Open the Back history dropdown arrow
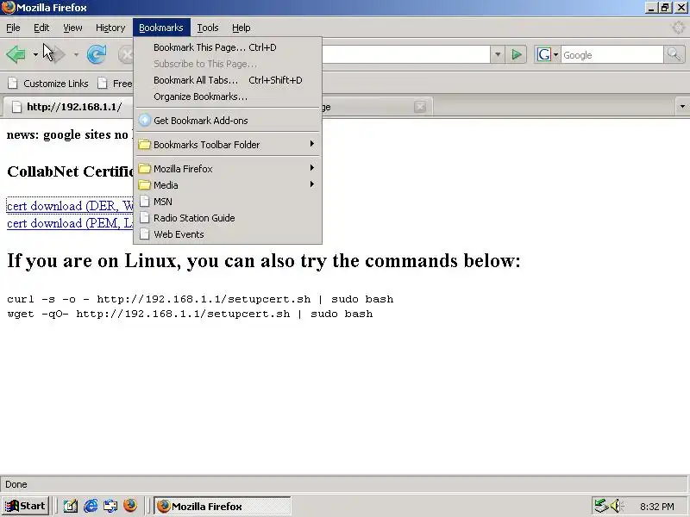The width and height of the screenshot is (690, 517). pos(35,55)
